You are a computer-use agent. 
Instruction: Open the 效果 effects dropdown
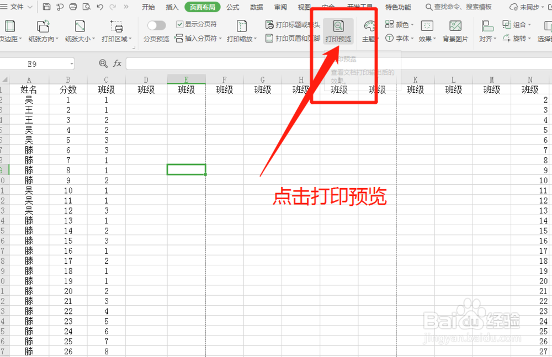point(427,31)
